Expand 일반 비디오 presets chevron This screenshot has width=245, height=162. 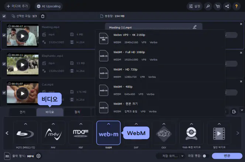[x=219, y=124]
